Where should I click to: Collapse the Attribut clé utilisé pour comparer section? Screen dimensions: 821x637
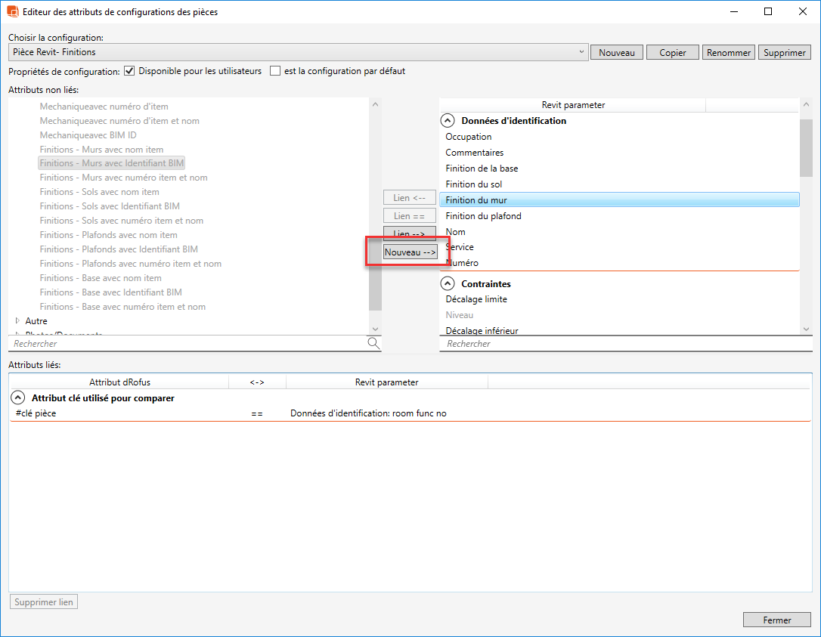coord(18,397)
